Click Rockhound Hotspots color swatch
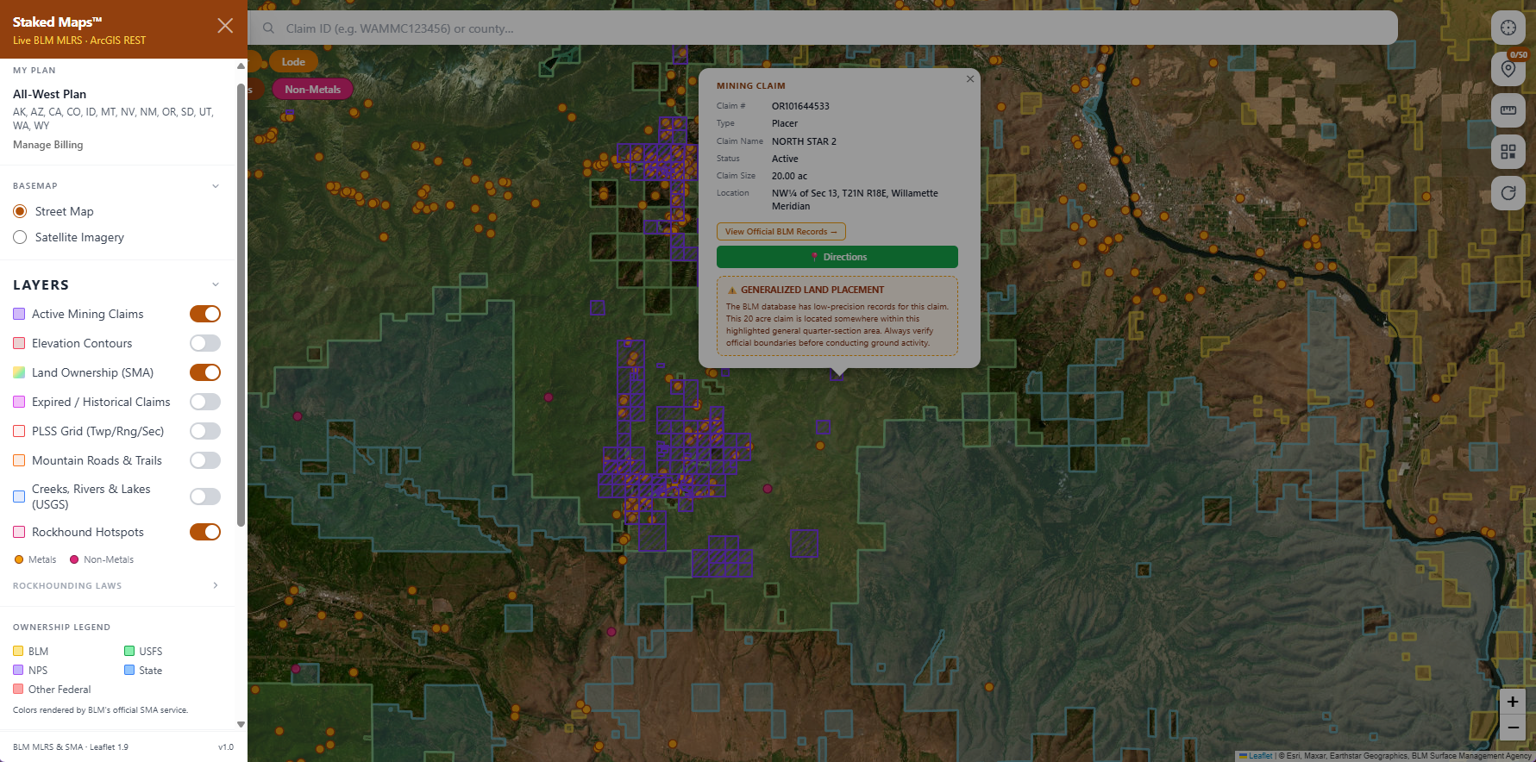 pos(19,532)
